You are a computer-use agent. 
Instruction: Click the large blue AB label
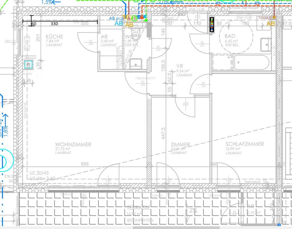coord(119,23)
